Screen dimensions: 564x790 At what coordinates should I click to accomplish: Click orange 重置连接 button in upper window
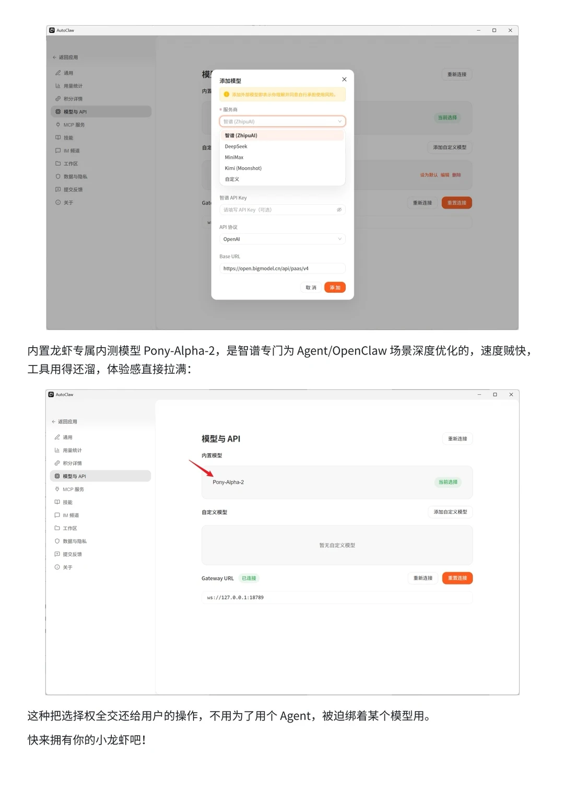tap(457, 203)
